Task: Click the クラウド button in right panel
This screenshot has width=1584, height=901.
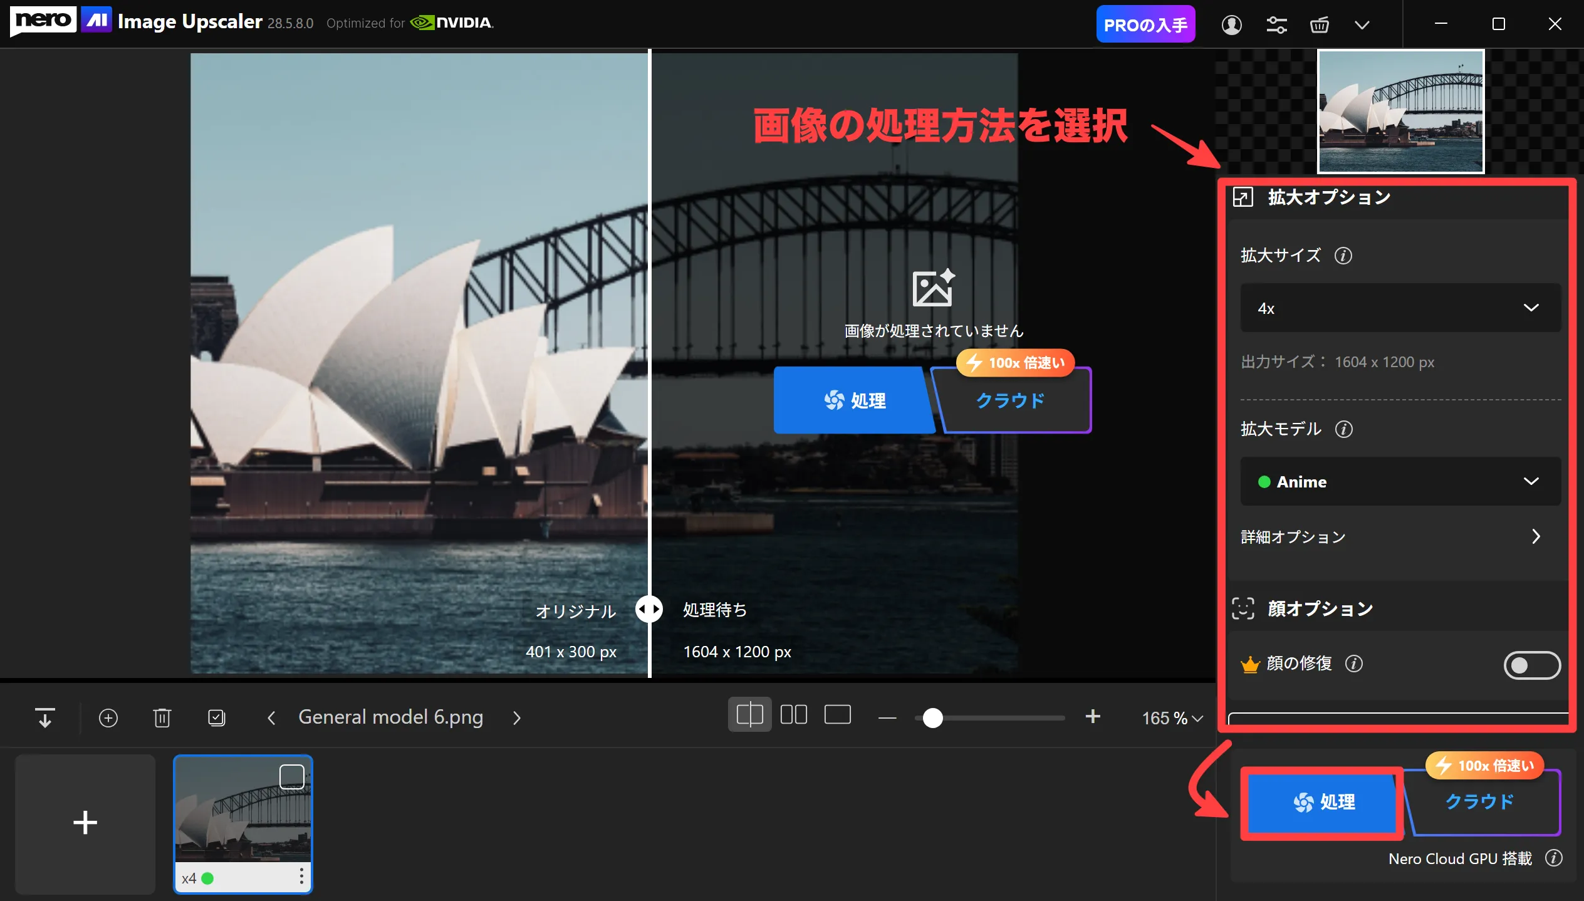Action: pos(1481,802)
